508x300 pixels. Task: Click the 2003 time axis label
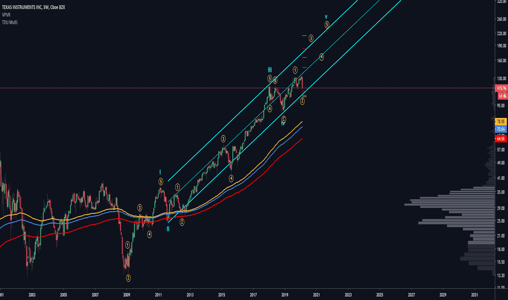click(x=32, y=295)
